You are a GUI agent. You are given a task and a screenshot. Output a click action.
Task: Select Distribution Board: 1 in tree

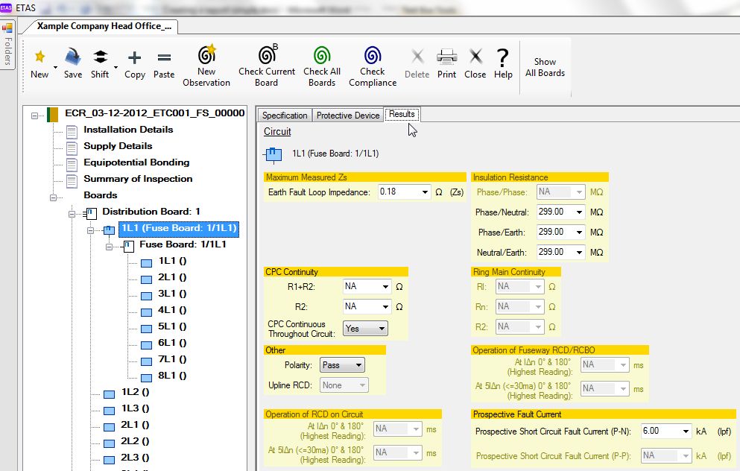pos(151,212)
